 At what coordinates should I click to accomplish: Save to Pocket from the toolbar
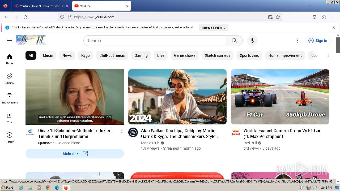(314, 17)
